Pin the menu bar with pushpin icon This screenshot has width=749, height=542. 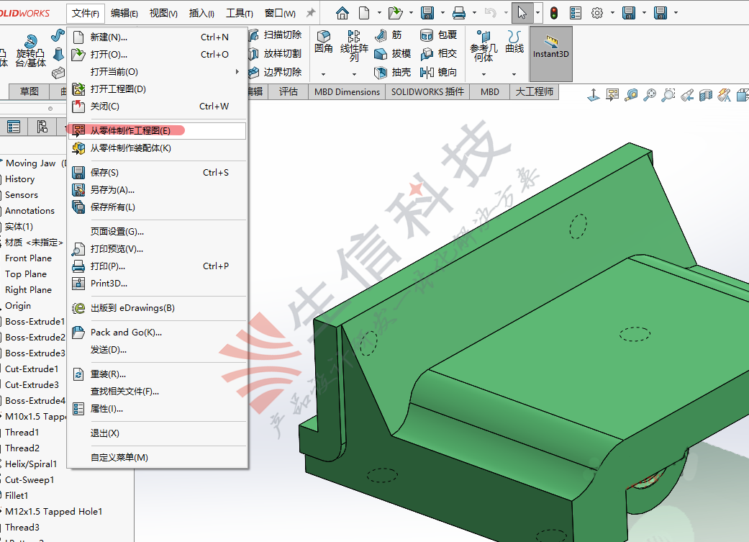pyautogui.click(x=311, y=13)
